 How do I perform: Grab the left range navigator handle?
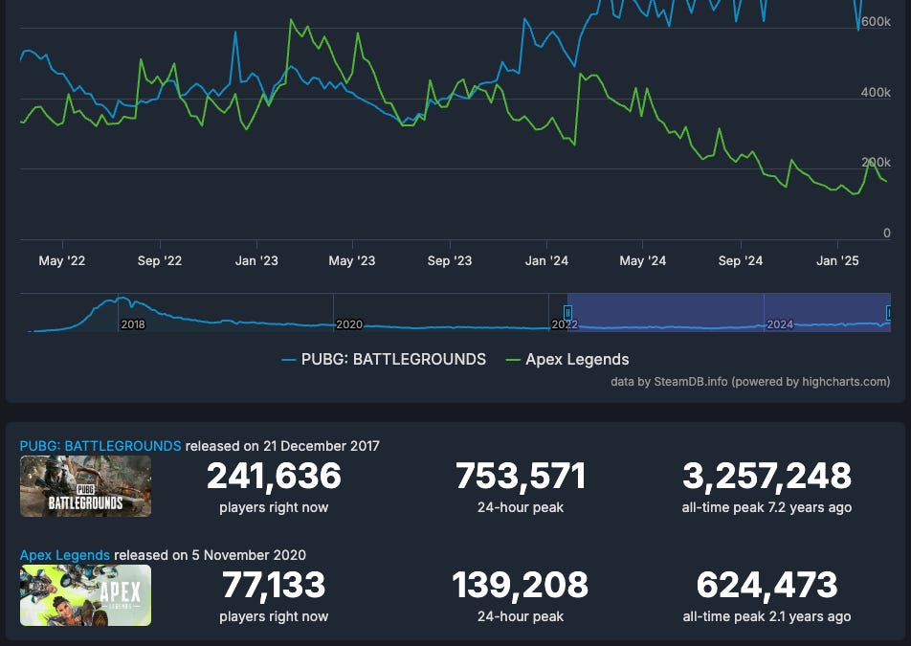567,313
